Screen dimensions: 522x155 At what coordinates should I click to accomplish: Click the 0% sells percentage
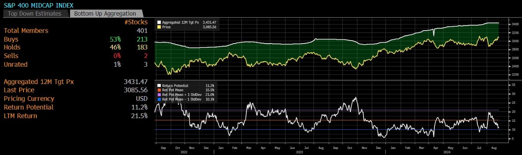pos(116,56)
